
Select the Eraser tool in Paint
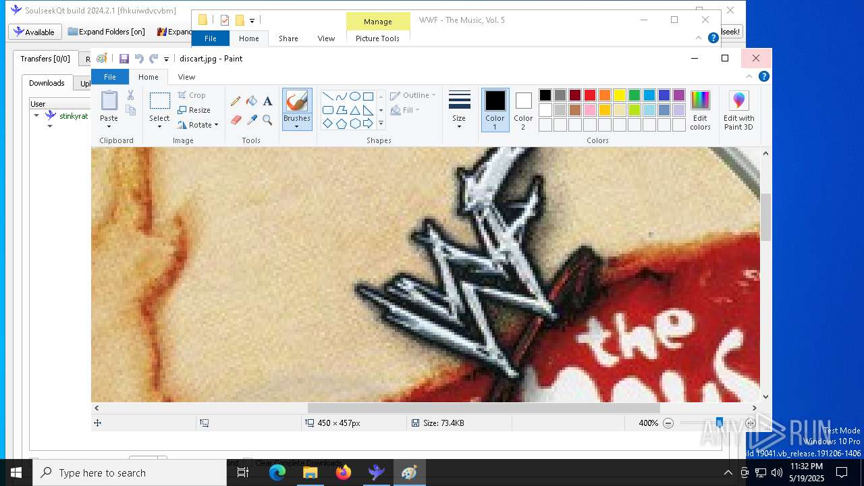tap(236, 120)
